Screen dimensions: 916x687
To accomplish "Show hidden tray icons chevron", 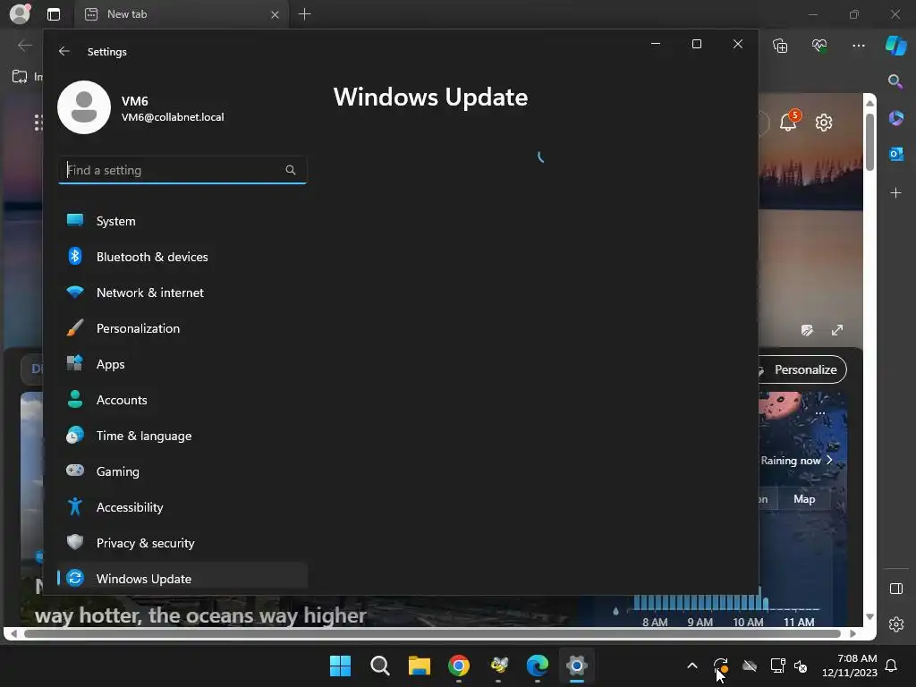I will [692, 666].
